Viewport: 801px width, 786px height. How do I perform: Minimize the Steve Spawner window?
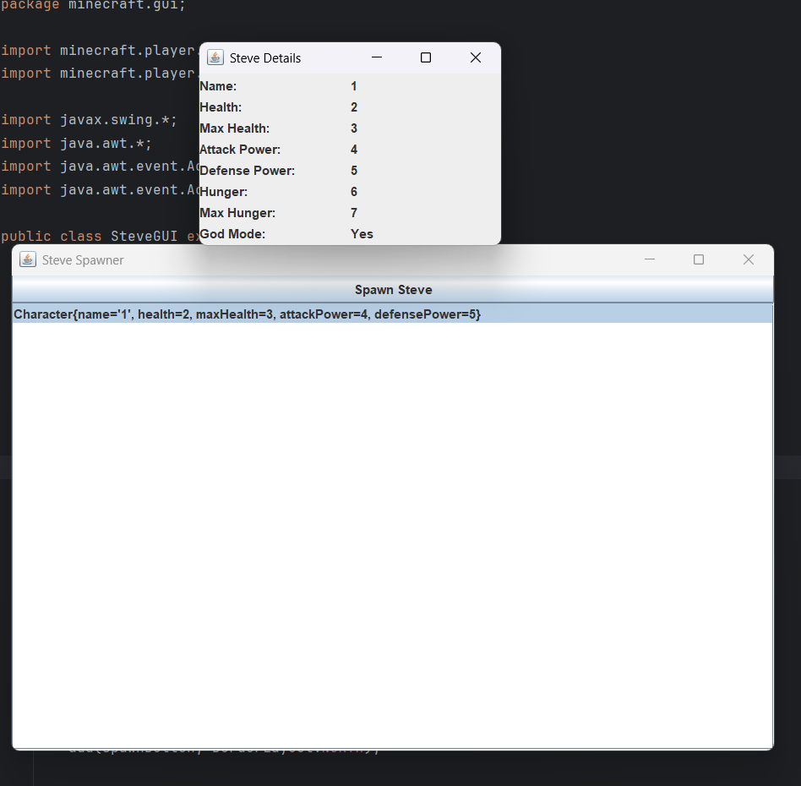[x=650, y=259]
